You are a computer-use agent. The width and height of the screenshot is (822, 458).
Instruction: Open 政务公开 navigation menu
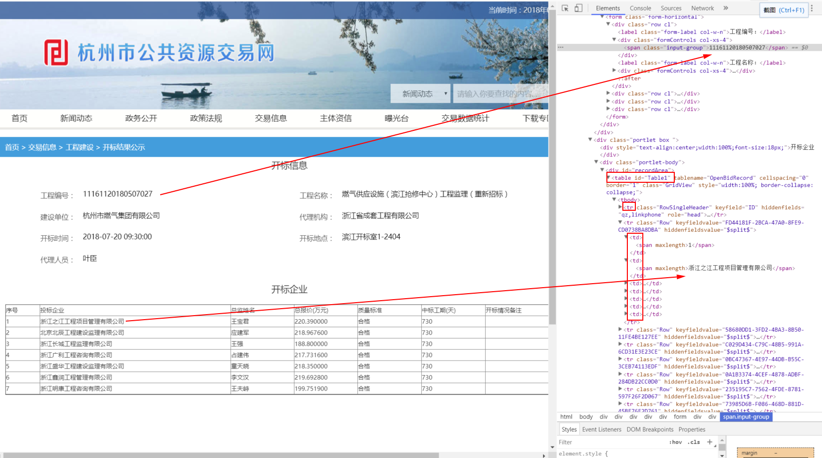[141, 118]
